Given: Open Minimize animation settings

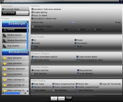Looking at the screenshot, I should [x=15, y=69].
